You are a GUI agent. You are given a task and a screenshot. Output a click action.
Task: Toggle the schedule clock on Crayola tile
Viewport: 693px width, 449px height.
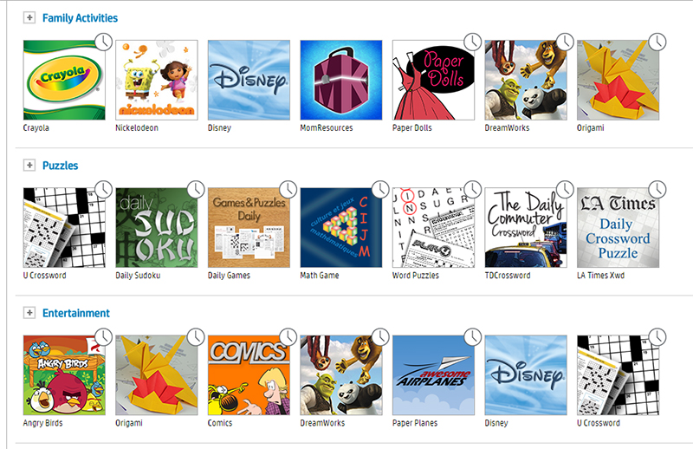(103, 42)
